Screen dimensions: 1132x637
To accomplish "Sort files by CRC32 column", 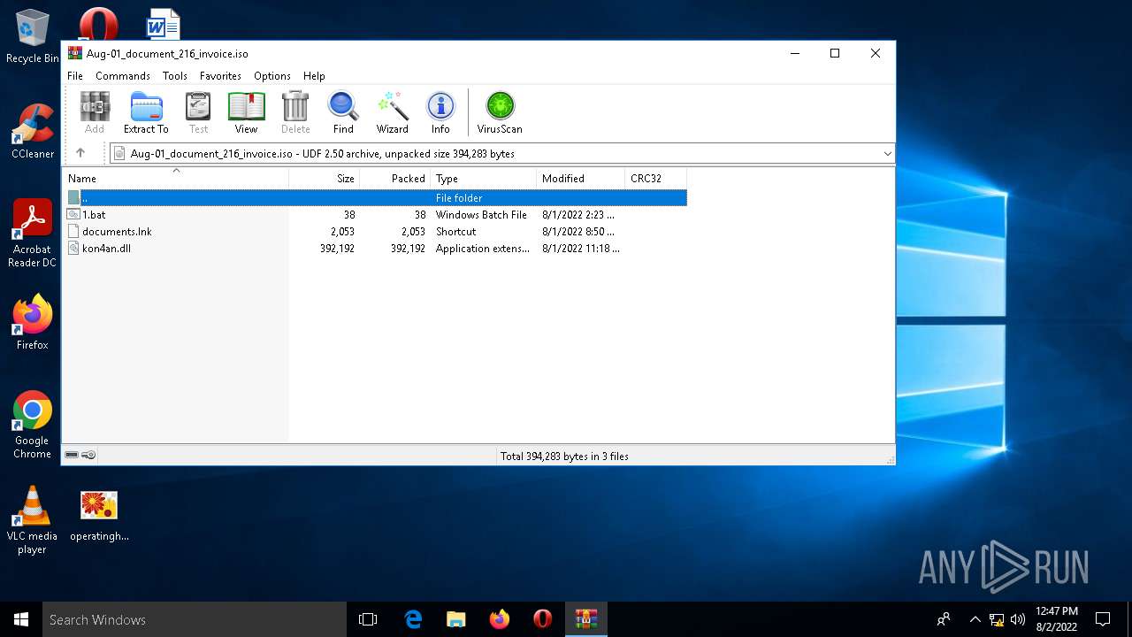I will click(656, 178).
